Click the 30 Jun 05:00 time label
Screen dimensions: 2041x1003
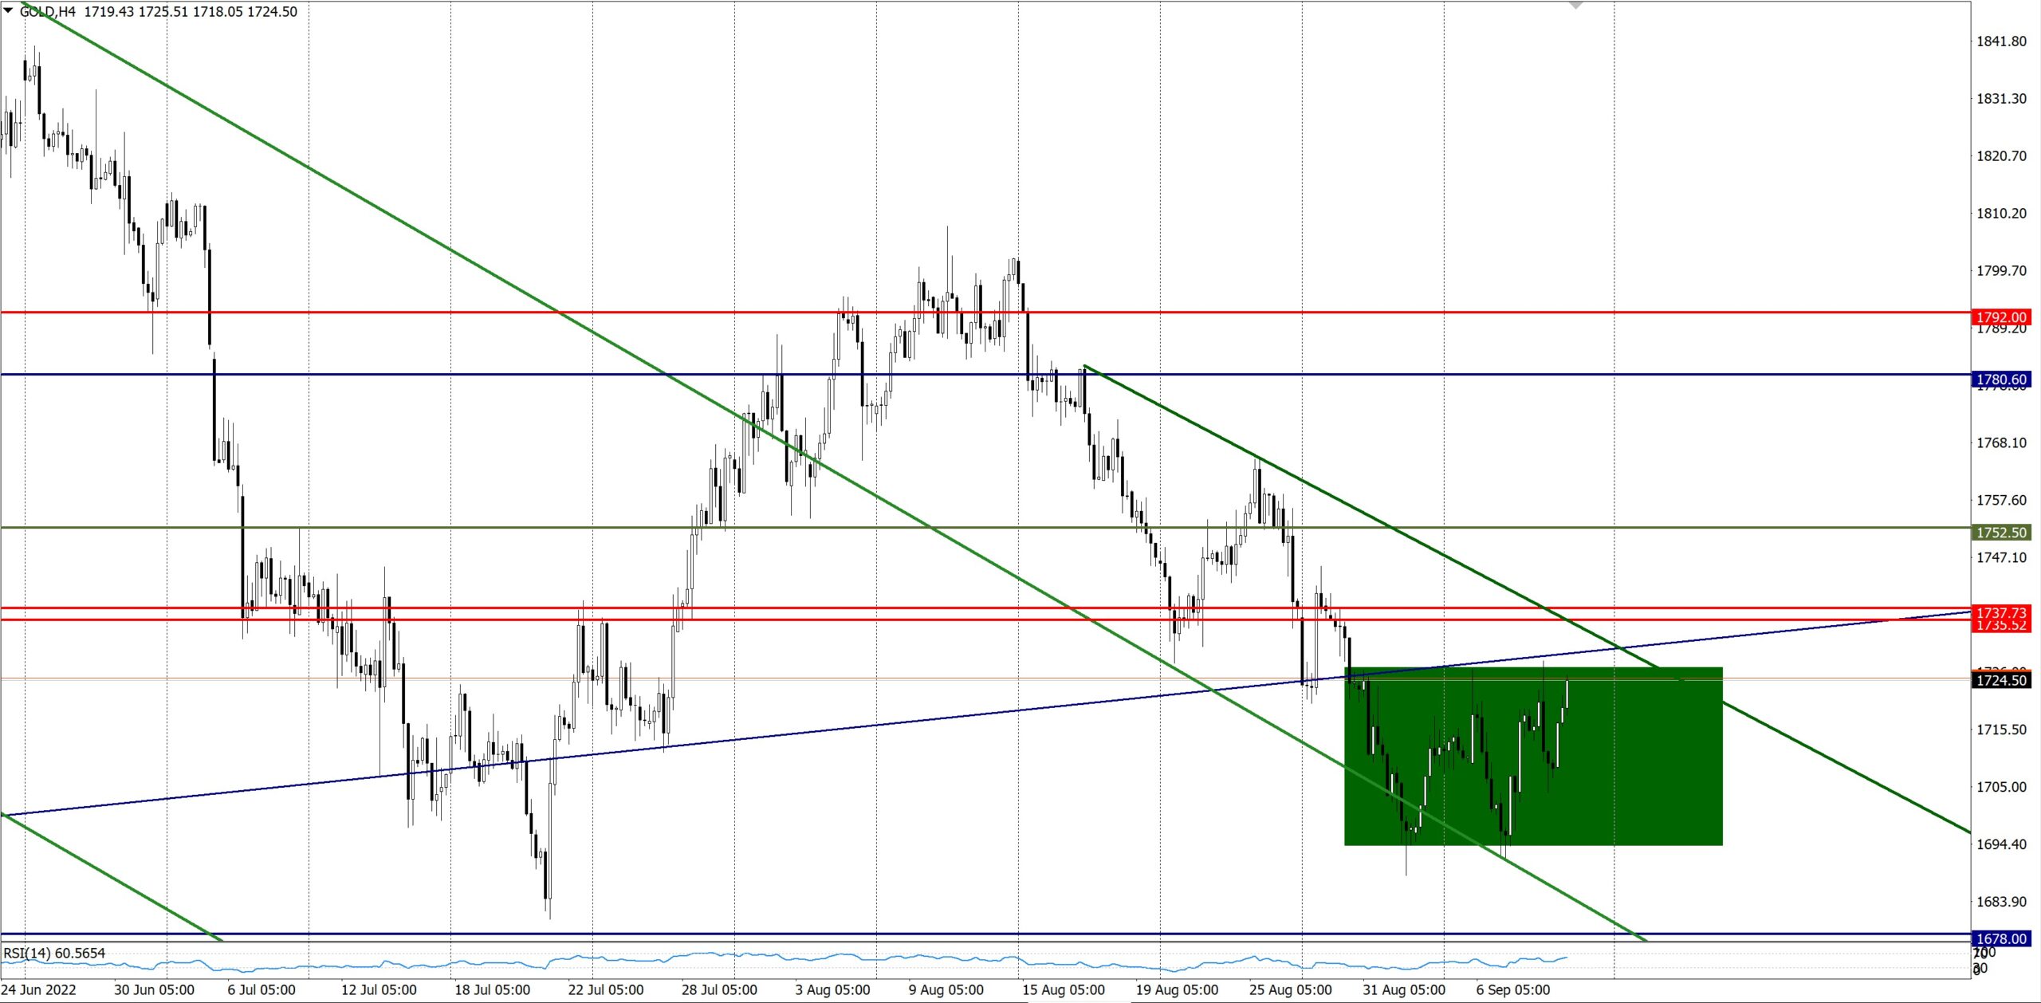pos(154,989)
